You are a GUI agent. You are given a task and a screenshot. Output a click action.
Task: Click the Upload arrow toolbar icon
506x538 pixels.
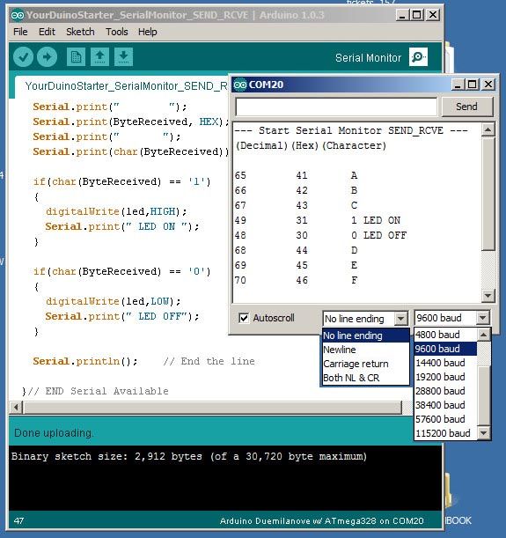(x=47, y=56)
